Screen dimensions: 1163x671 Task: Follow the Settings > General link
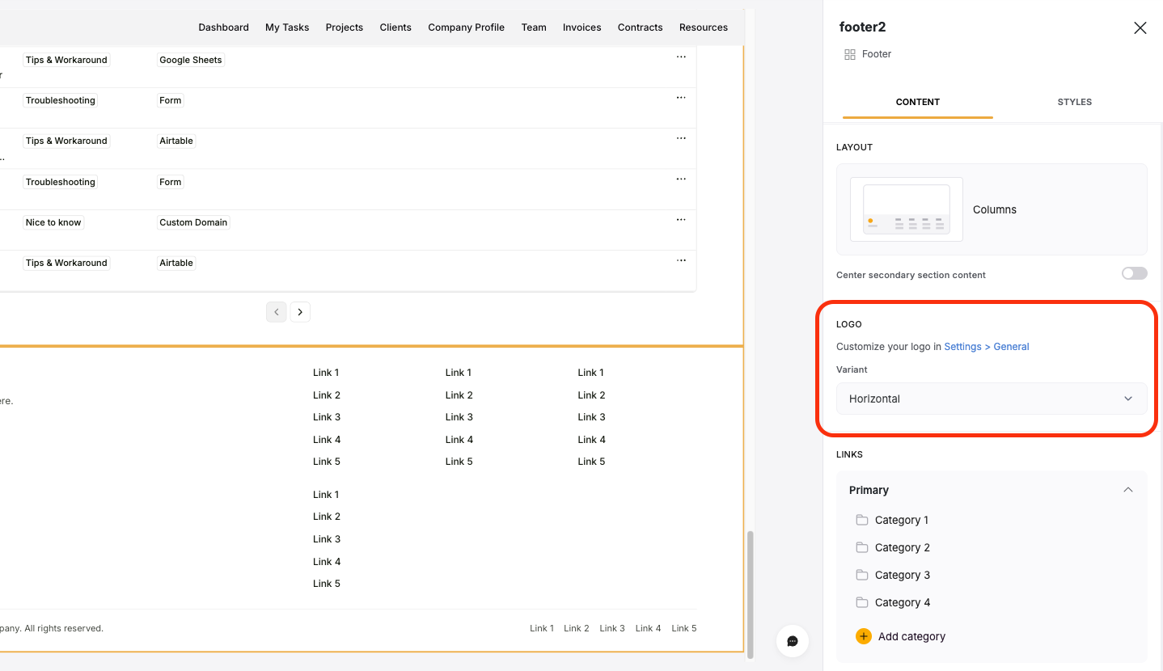987,347
